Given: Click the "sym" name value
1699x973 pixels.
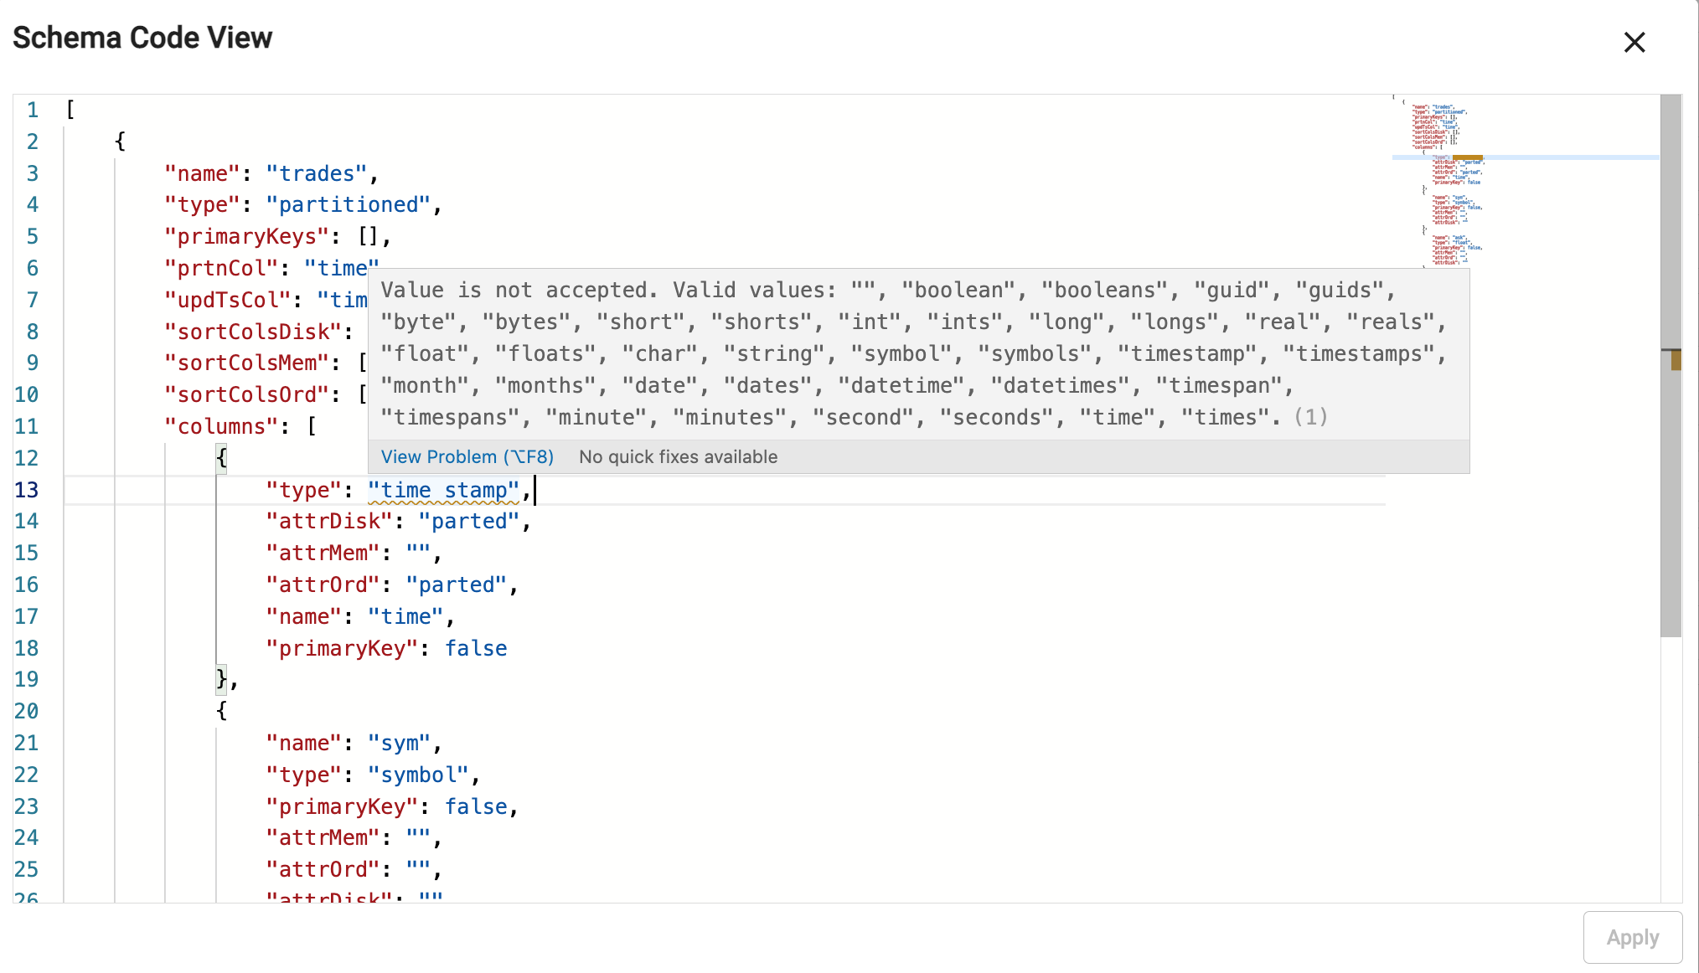Looking at the screenshot, I should [x=400, y=743].
